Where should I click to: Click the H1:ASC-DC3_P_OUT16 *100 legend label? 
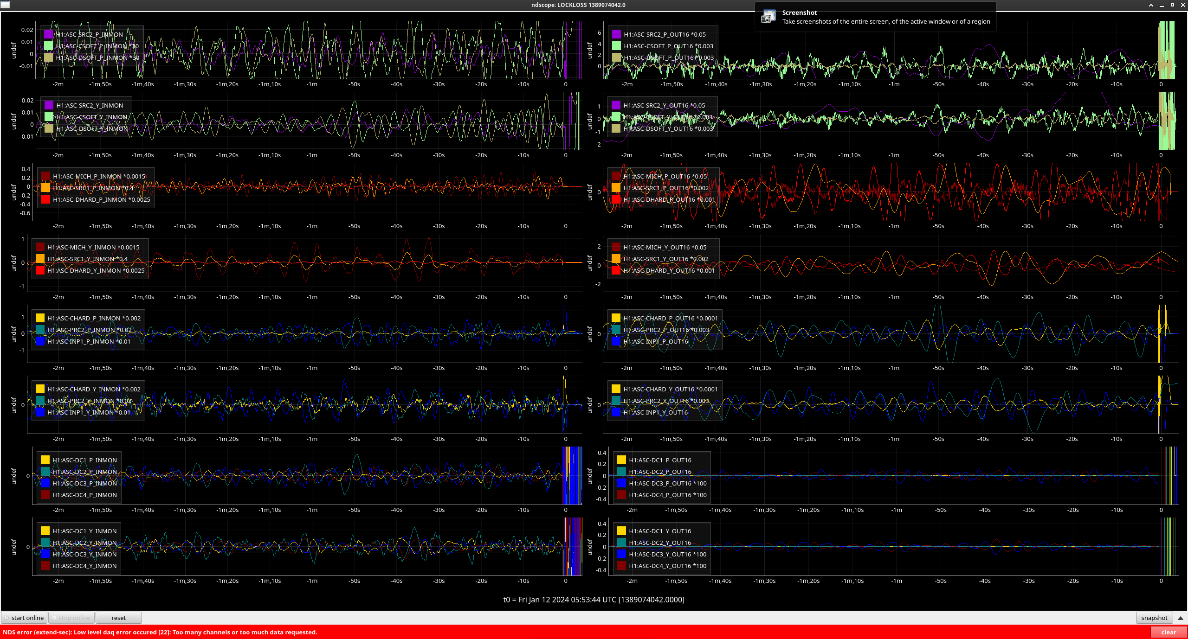coord(668,484)
